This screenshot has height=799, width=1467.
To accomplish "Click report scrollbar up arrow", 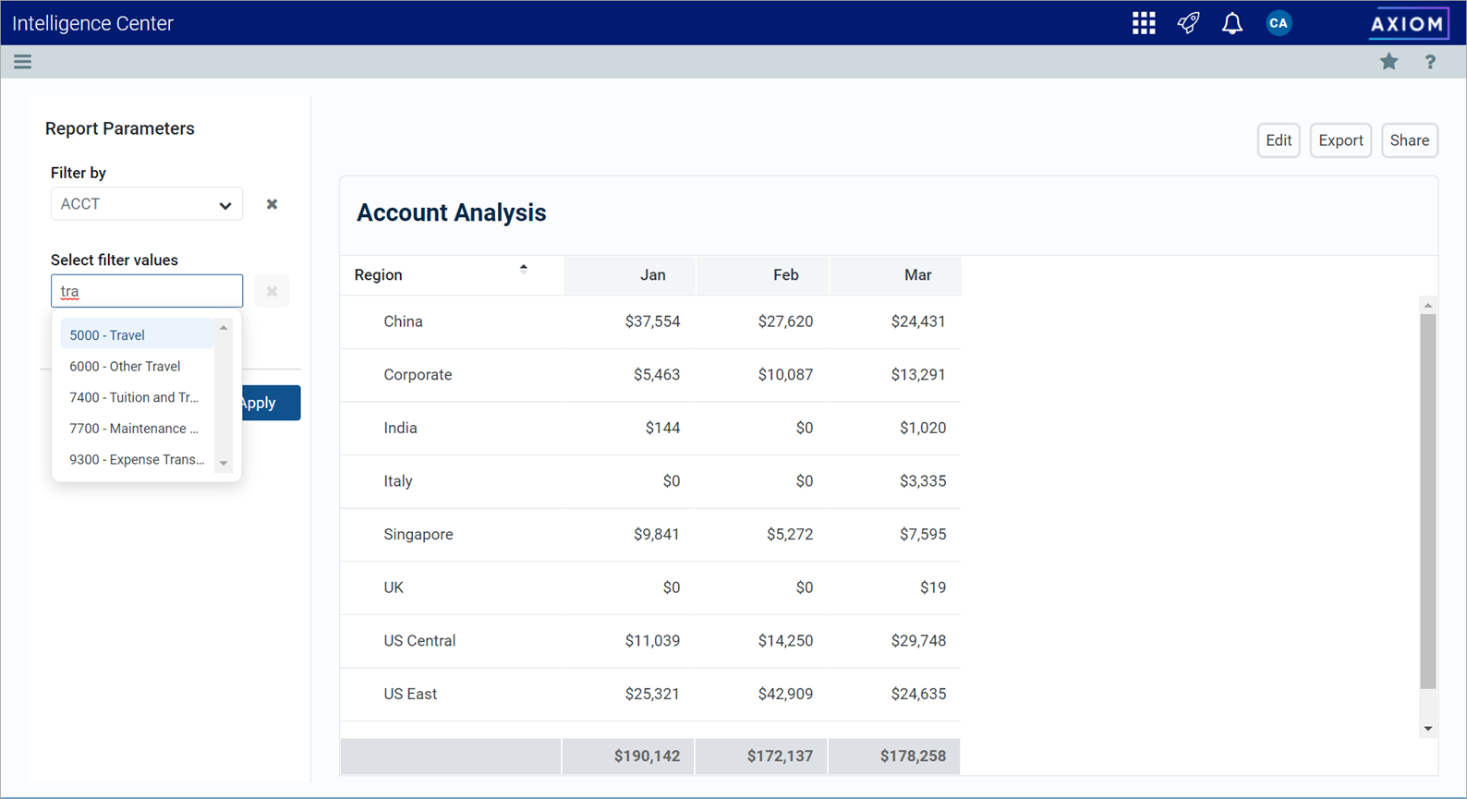I will click(1428, 305).
